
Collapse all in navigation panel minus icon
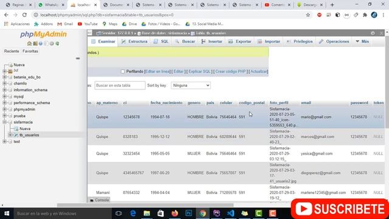click(78, 58)
